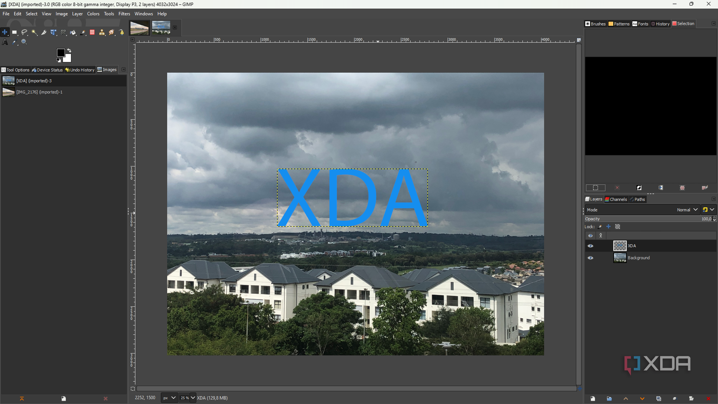Select the Paths pen tool

click(x=122, y=32)
